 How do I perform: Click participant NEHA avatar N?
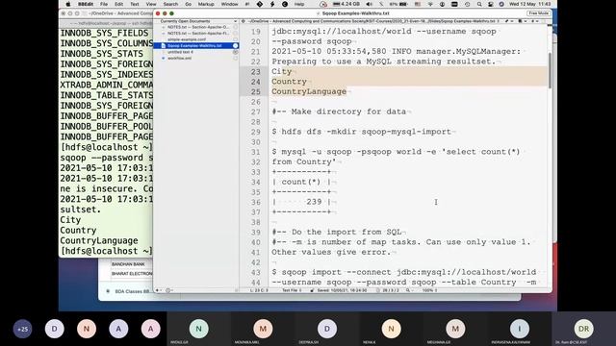pyautogui.click(x=391, y=329)
